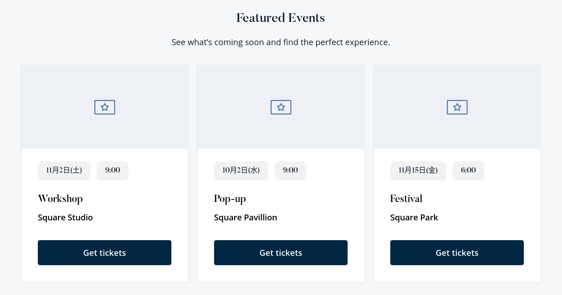Click the 9:00 time badge on Workshop
The height and width of the screenshot is (295, 562).
[x=113, y=170]
